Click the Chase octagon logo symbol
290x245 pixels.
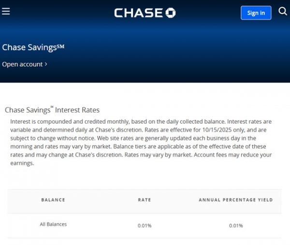171,13
